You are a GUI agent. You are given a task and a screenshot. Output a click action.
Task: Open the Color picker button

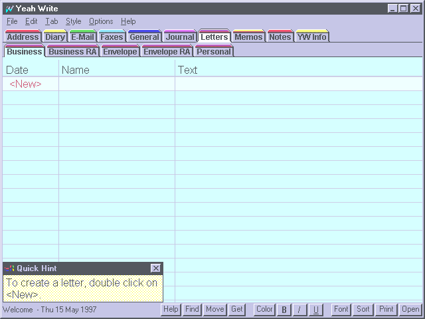tap(264, 310)
